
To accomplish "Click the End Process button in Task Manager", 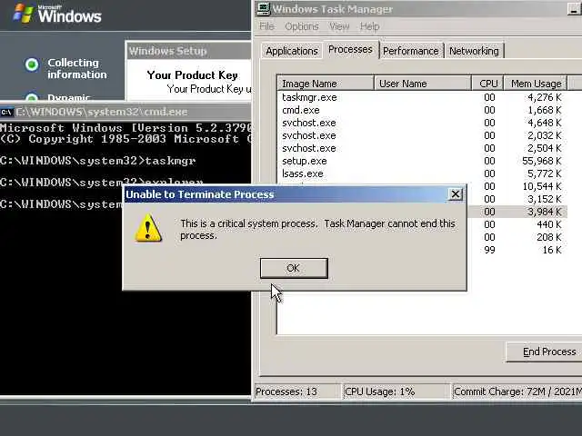I will coord(544,352).
